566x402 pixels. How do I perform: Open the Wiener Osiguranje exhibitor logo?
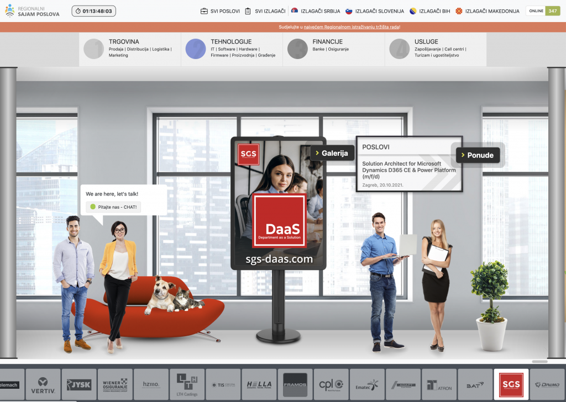pos(115,384)
